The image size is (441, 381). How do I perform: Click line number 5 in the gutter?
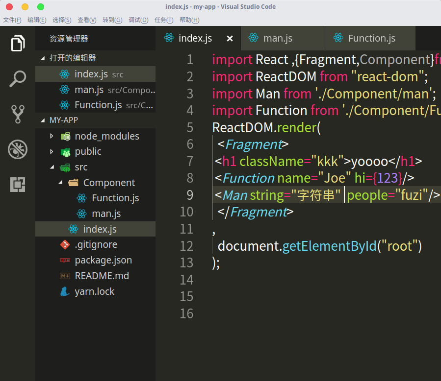coord(190,127)
